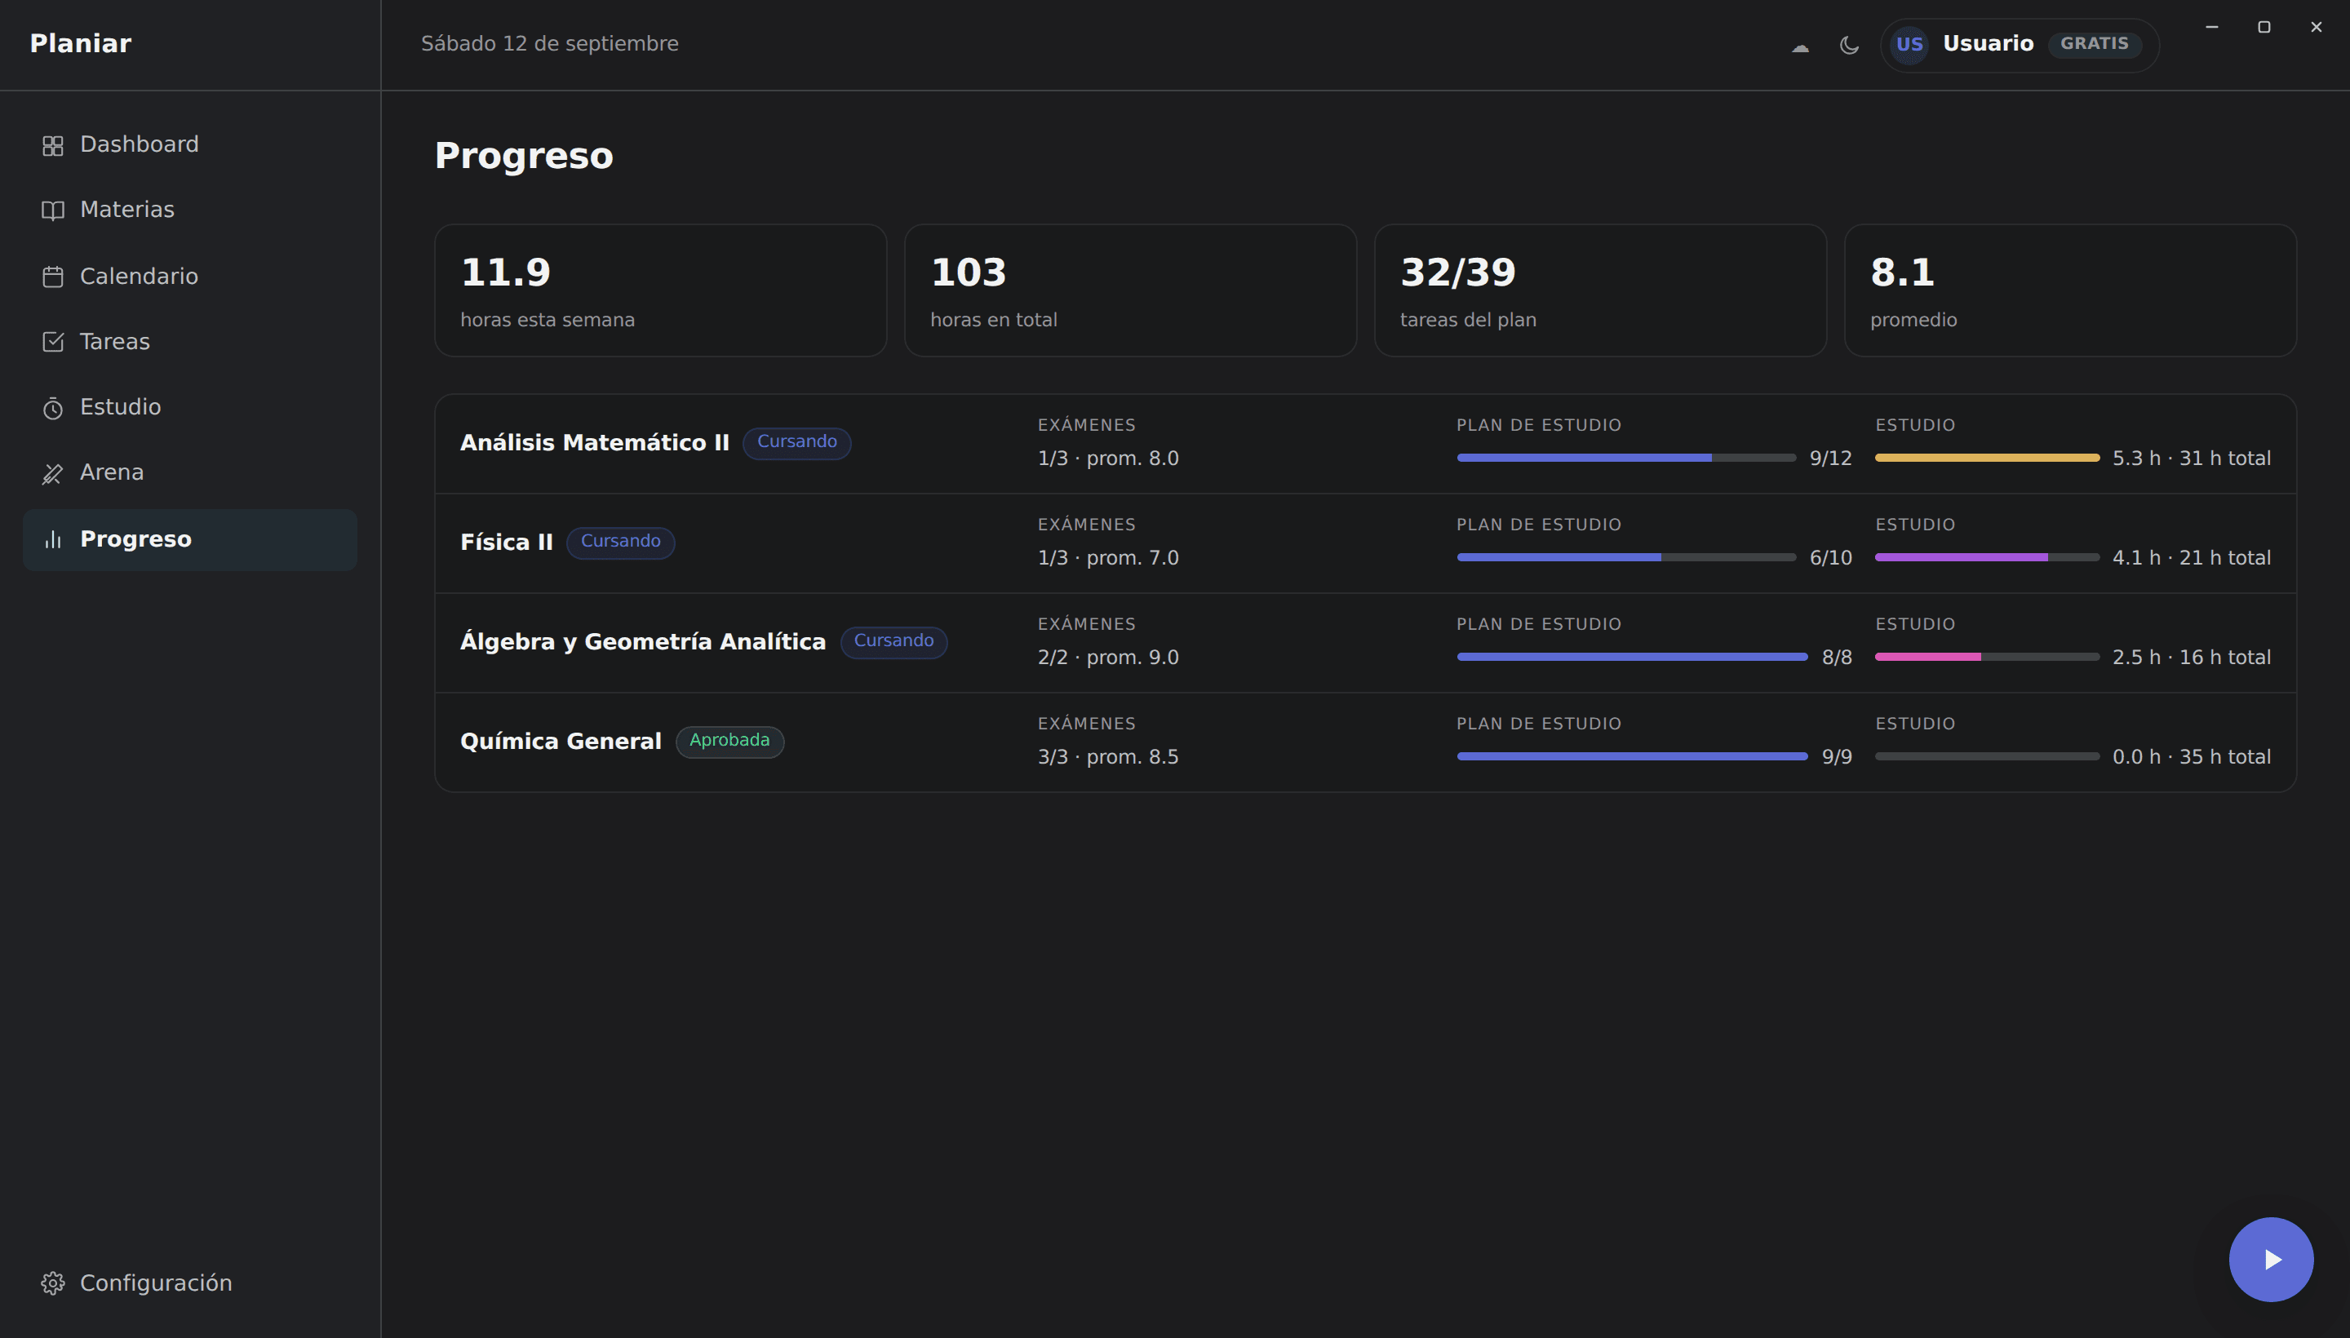
Task: Click Análisis Matemático II orange study bar
Action: click(1987, 458)
